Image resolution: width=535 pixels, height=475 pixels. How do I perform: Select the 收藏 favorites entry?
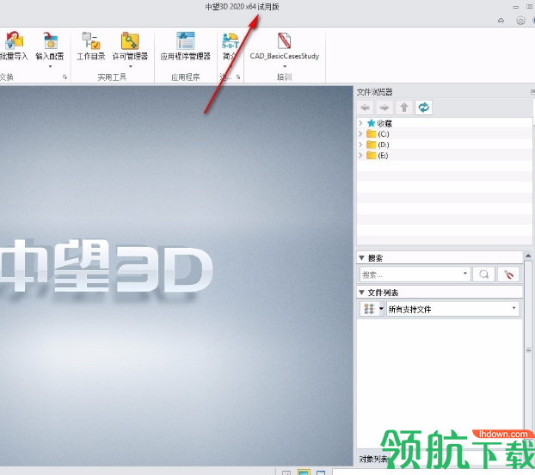coord(379,123)
